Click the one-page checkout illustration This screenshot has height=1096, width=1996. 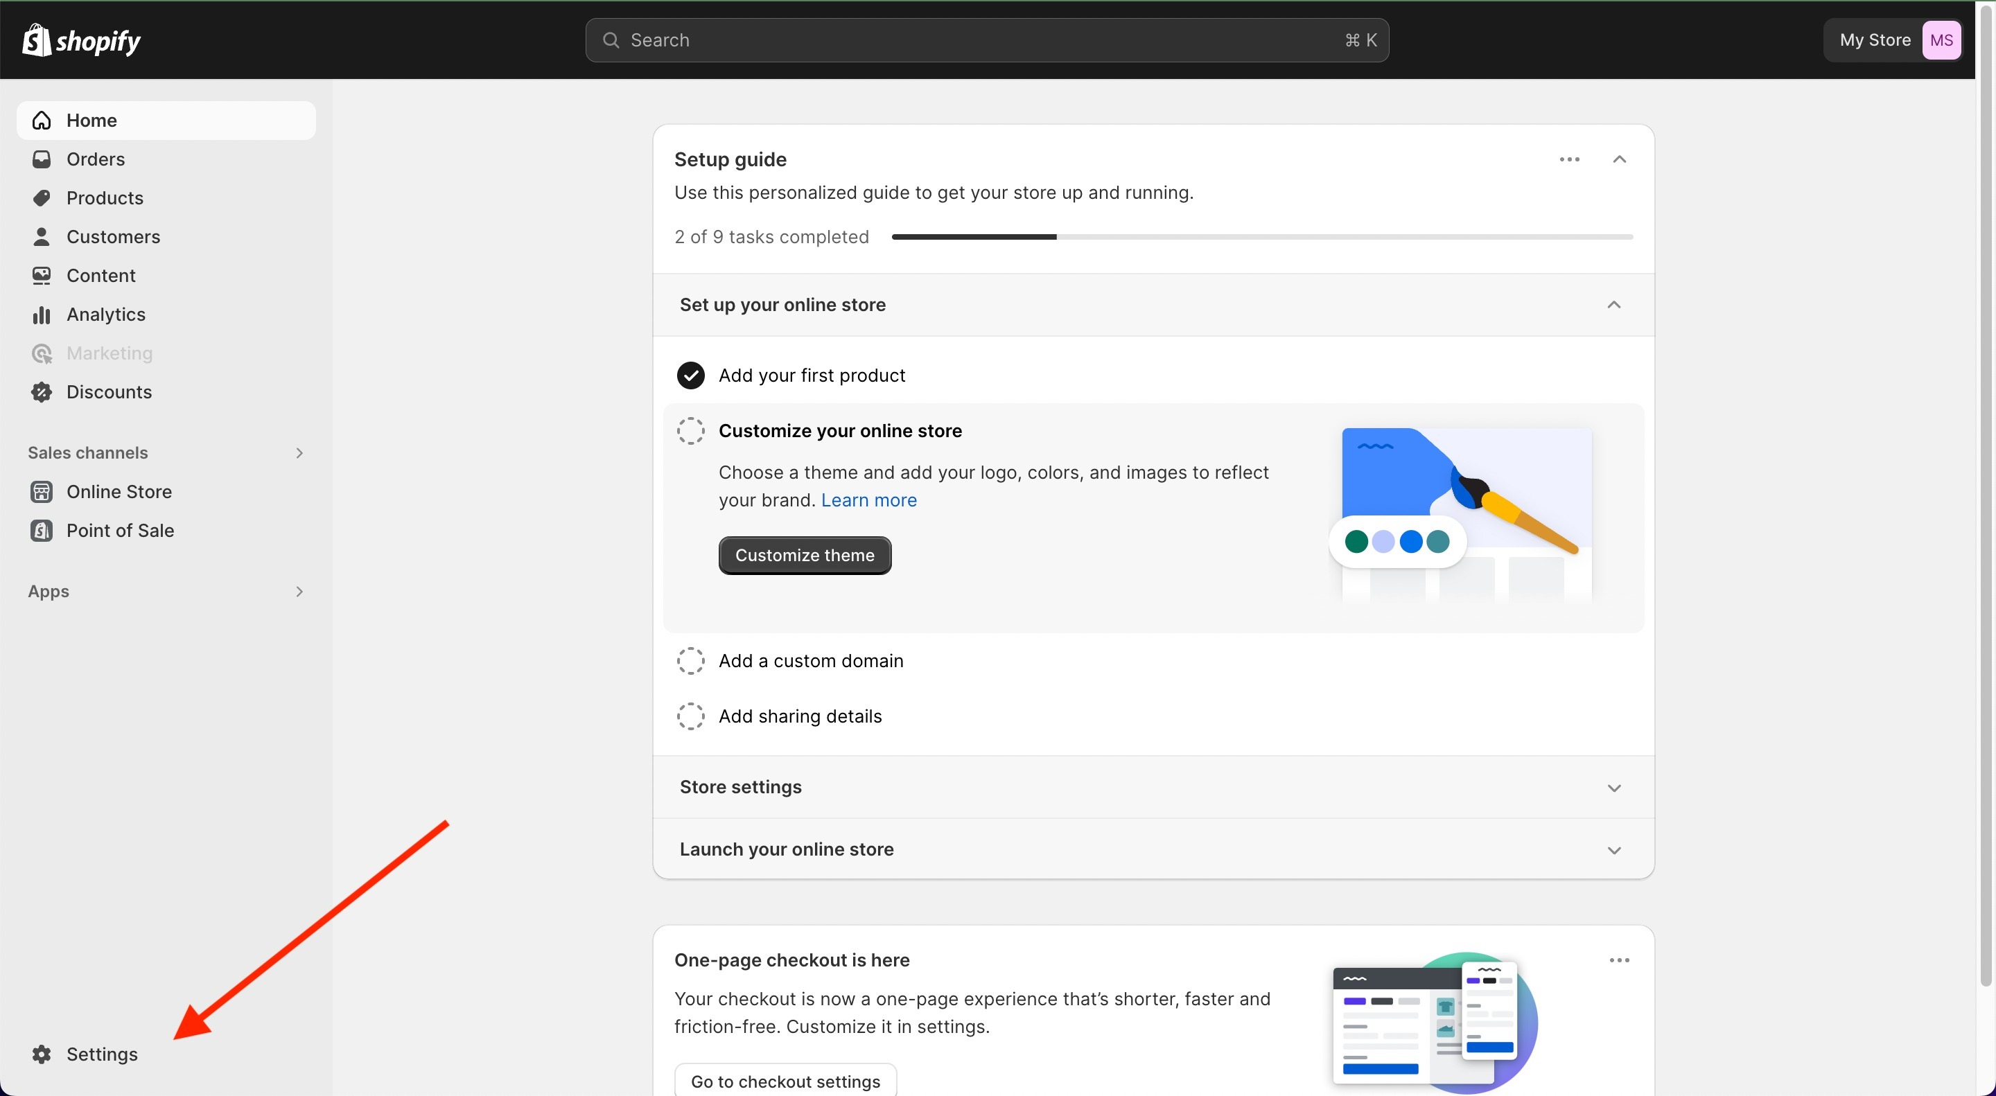(1435, 1023)
